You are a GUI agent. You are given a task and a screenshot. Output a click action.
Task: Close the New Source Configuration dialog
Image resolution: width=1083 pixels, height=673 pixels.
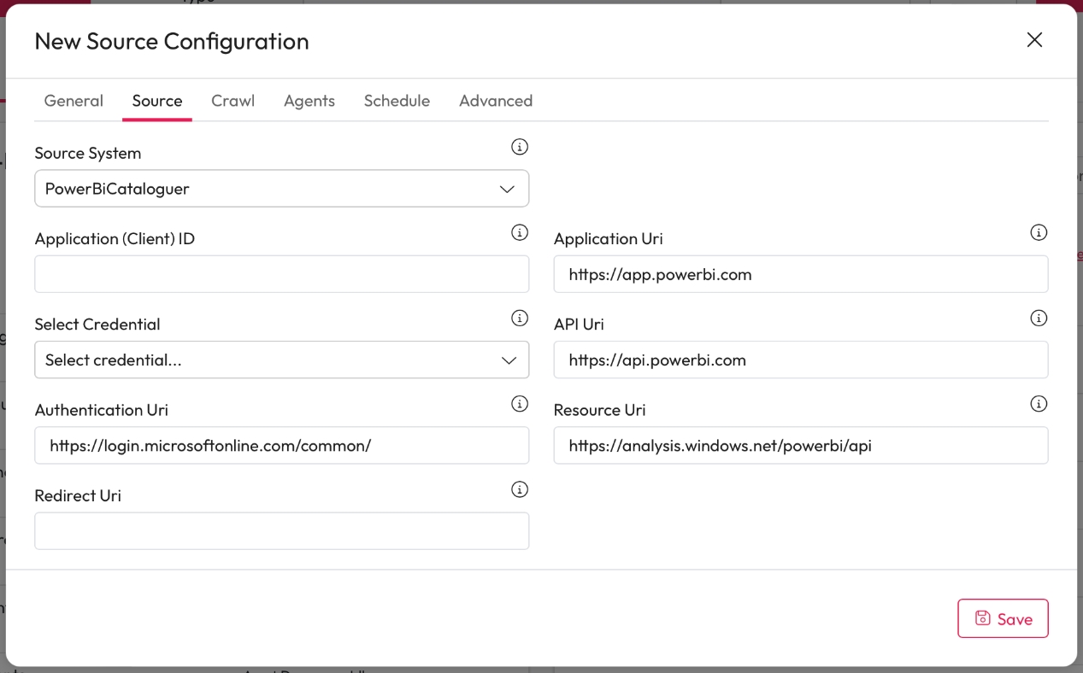1034,40
